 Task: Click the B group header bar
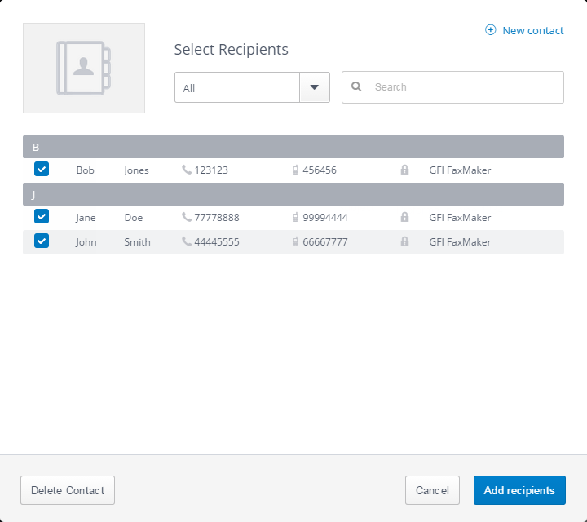point(293,147)
